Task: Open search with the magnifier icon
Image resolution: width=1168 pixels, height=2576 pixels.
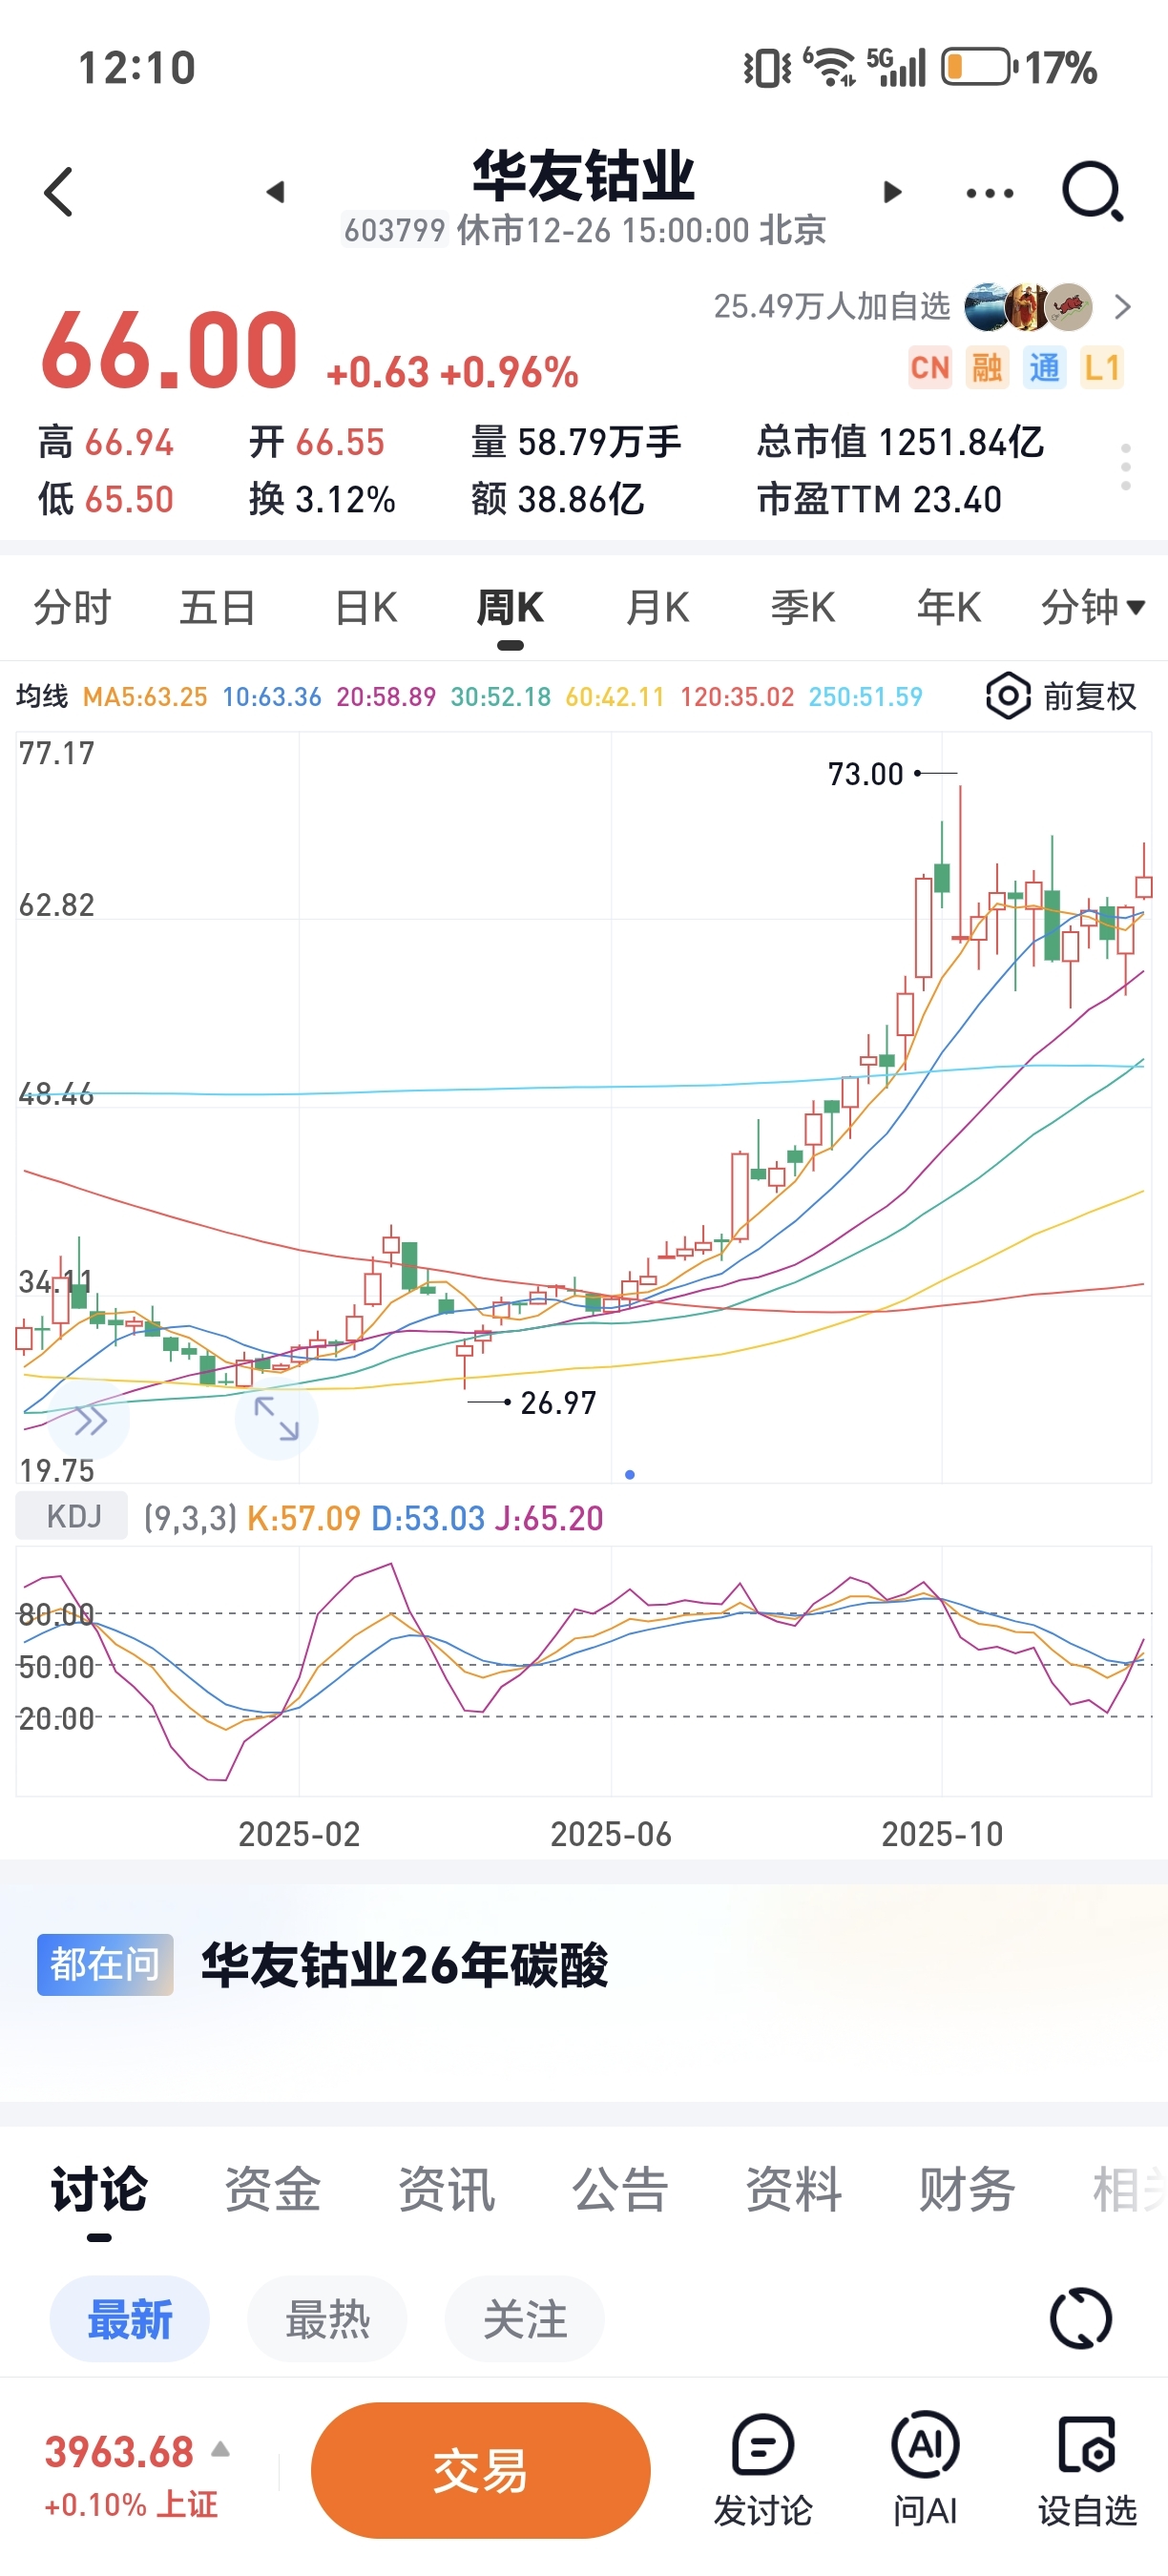Action: click(x=1093, y=191)
